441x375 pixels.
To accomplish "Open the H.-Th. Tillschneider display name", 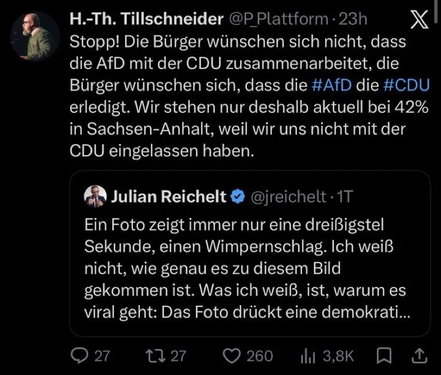I will [x=147, y=19].
